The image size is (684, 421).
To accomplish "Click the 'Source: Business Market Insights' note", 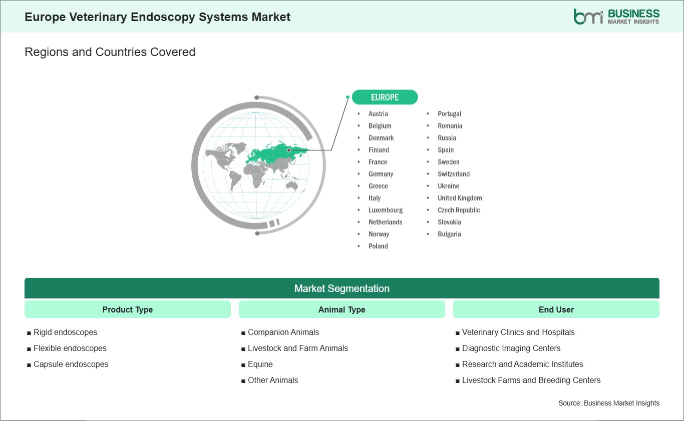I will tap(609, 403).
